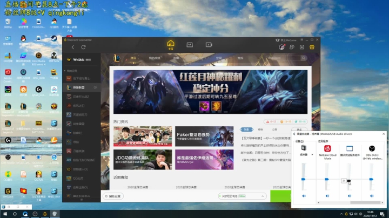Open the 【五文联季前赛】 headline link
The height and width of the screenshot is (218, 389).
[x=266, y=138]
